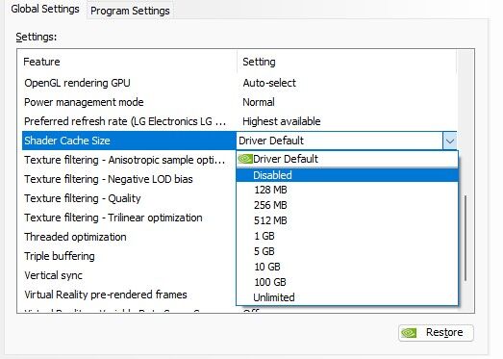Select the OpenGL rendering GPU feature row
Image resolution: width=503 pixels, height=359 pixels.
[239, 83]
